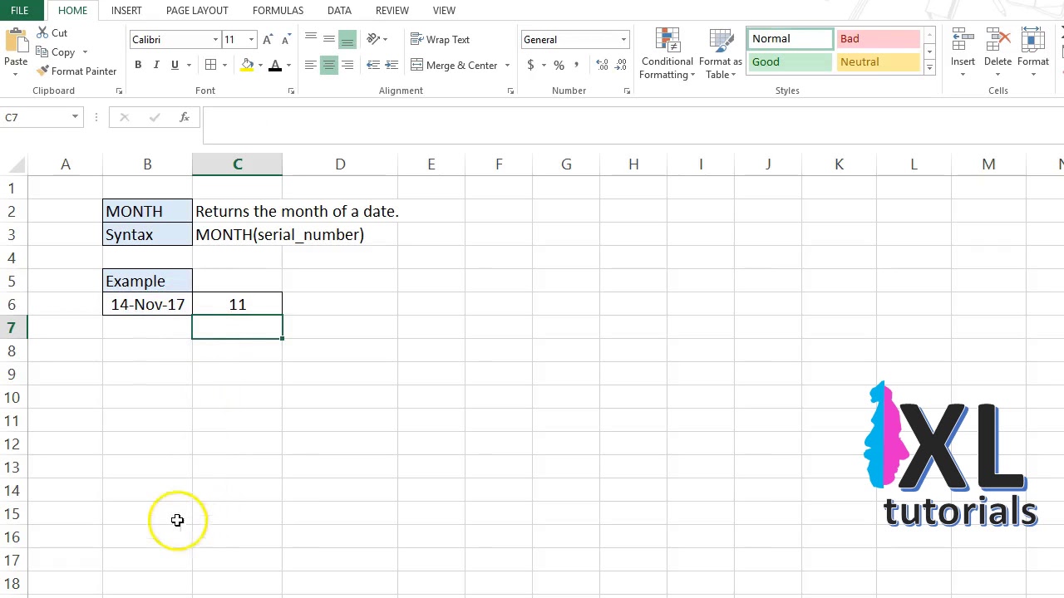1064x598 pixels.
Task: Apply the red font color
Action: [x=275, y=65]
